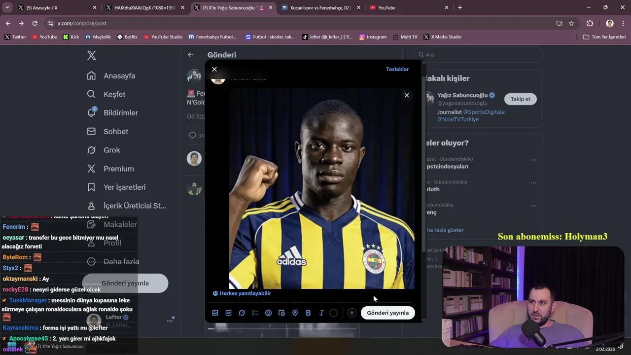Image resolution: width=631 pixels, height=355 pixels.
Task: Click the character count circle indicator
Action: click(334, 313)
